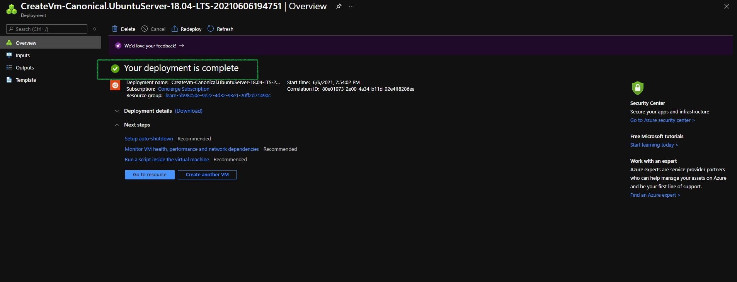Click the green deployment complete checkmark icon
Screen dimensions: 737x282
pos(115,69)
